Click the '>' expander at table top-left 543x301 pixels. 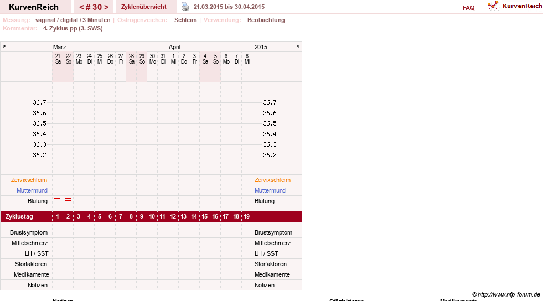point(4,46)
